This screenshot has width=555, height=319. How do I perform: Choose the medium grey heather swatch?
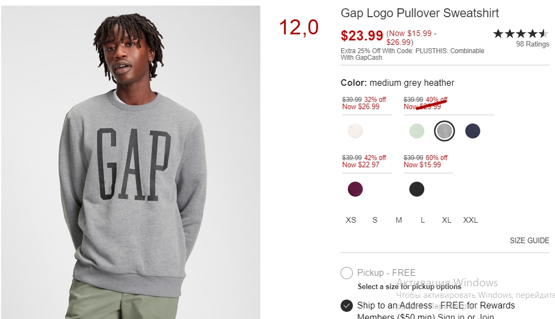click(x=444, y=131)
